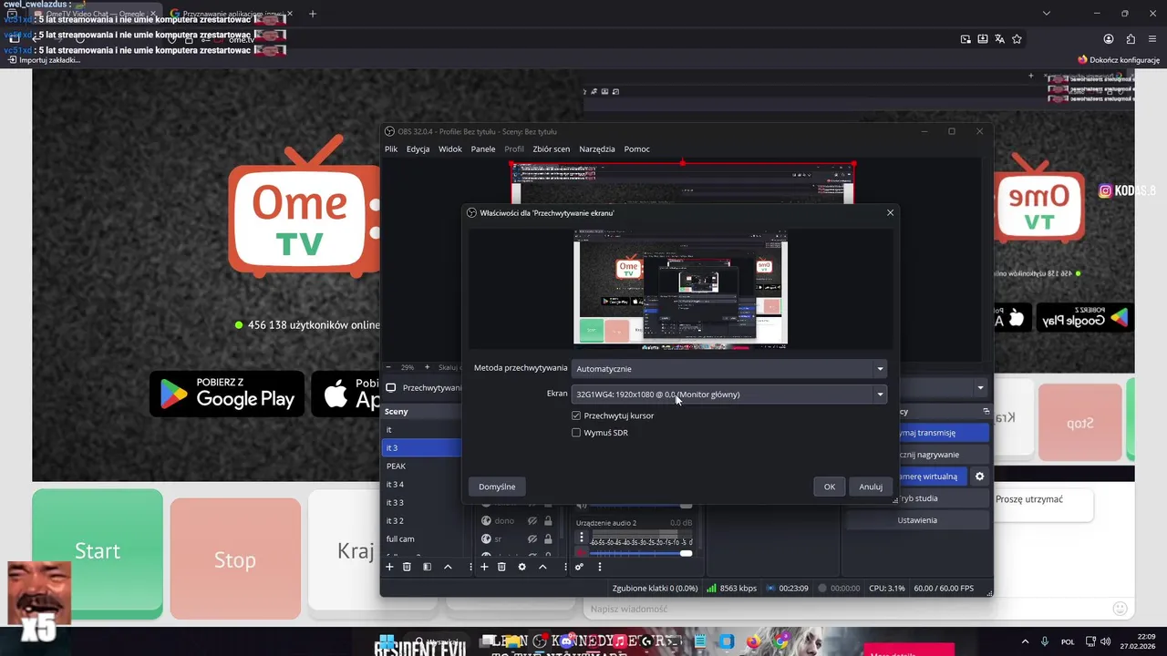
Task: Click 'Anuluj' to cancel the dialog
Action: coord(871,487)
